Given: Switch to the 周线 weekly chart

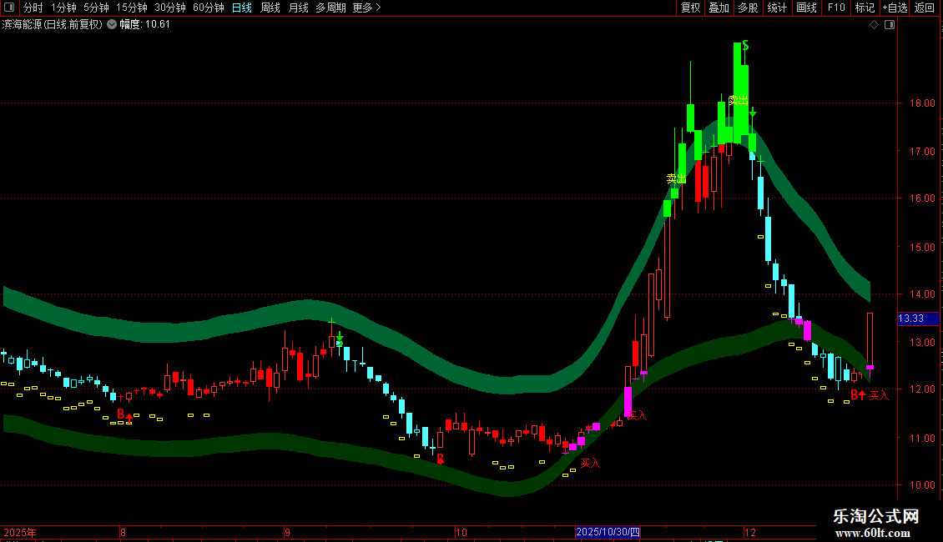Looking at the screenshot, I should click(x=270, y=8).
